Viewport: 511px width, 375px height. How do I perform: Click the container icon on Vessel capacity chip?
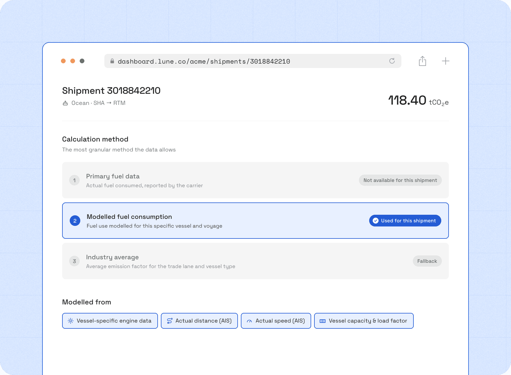(x=323, y=321)
